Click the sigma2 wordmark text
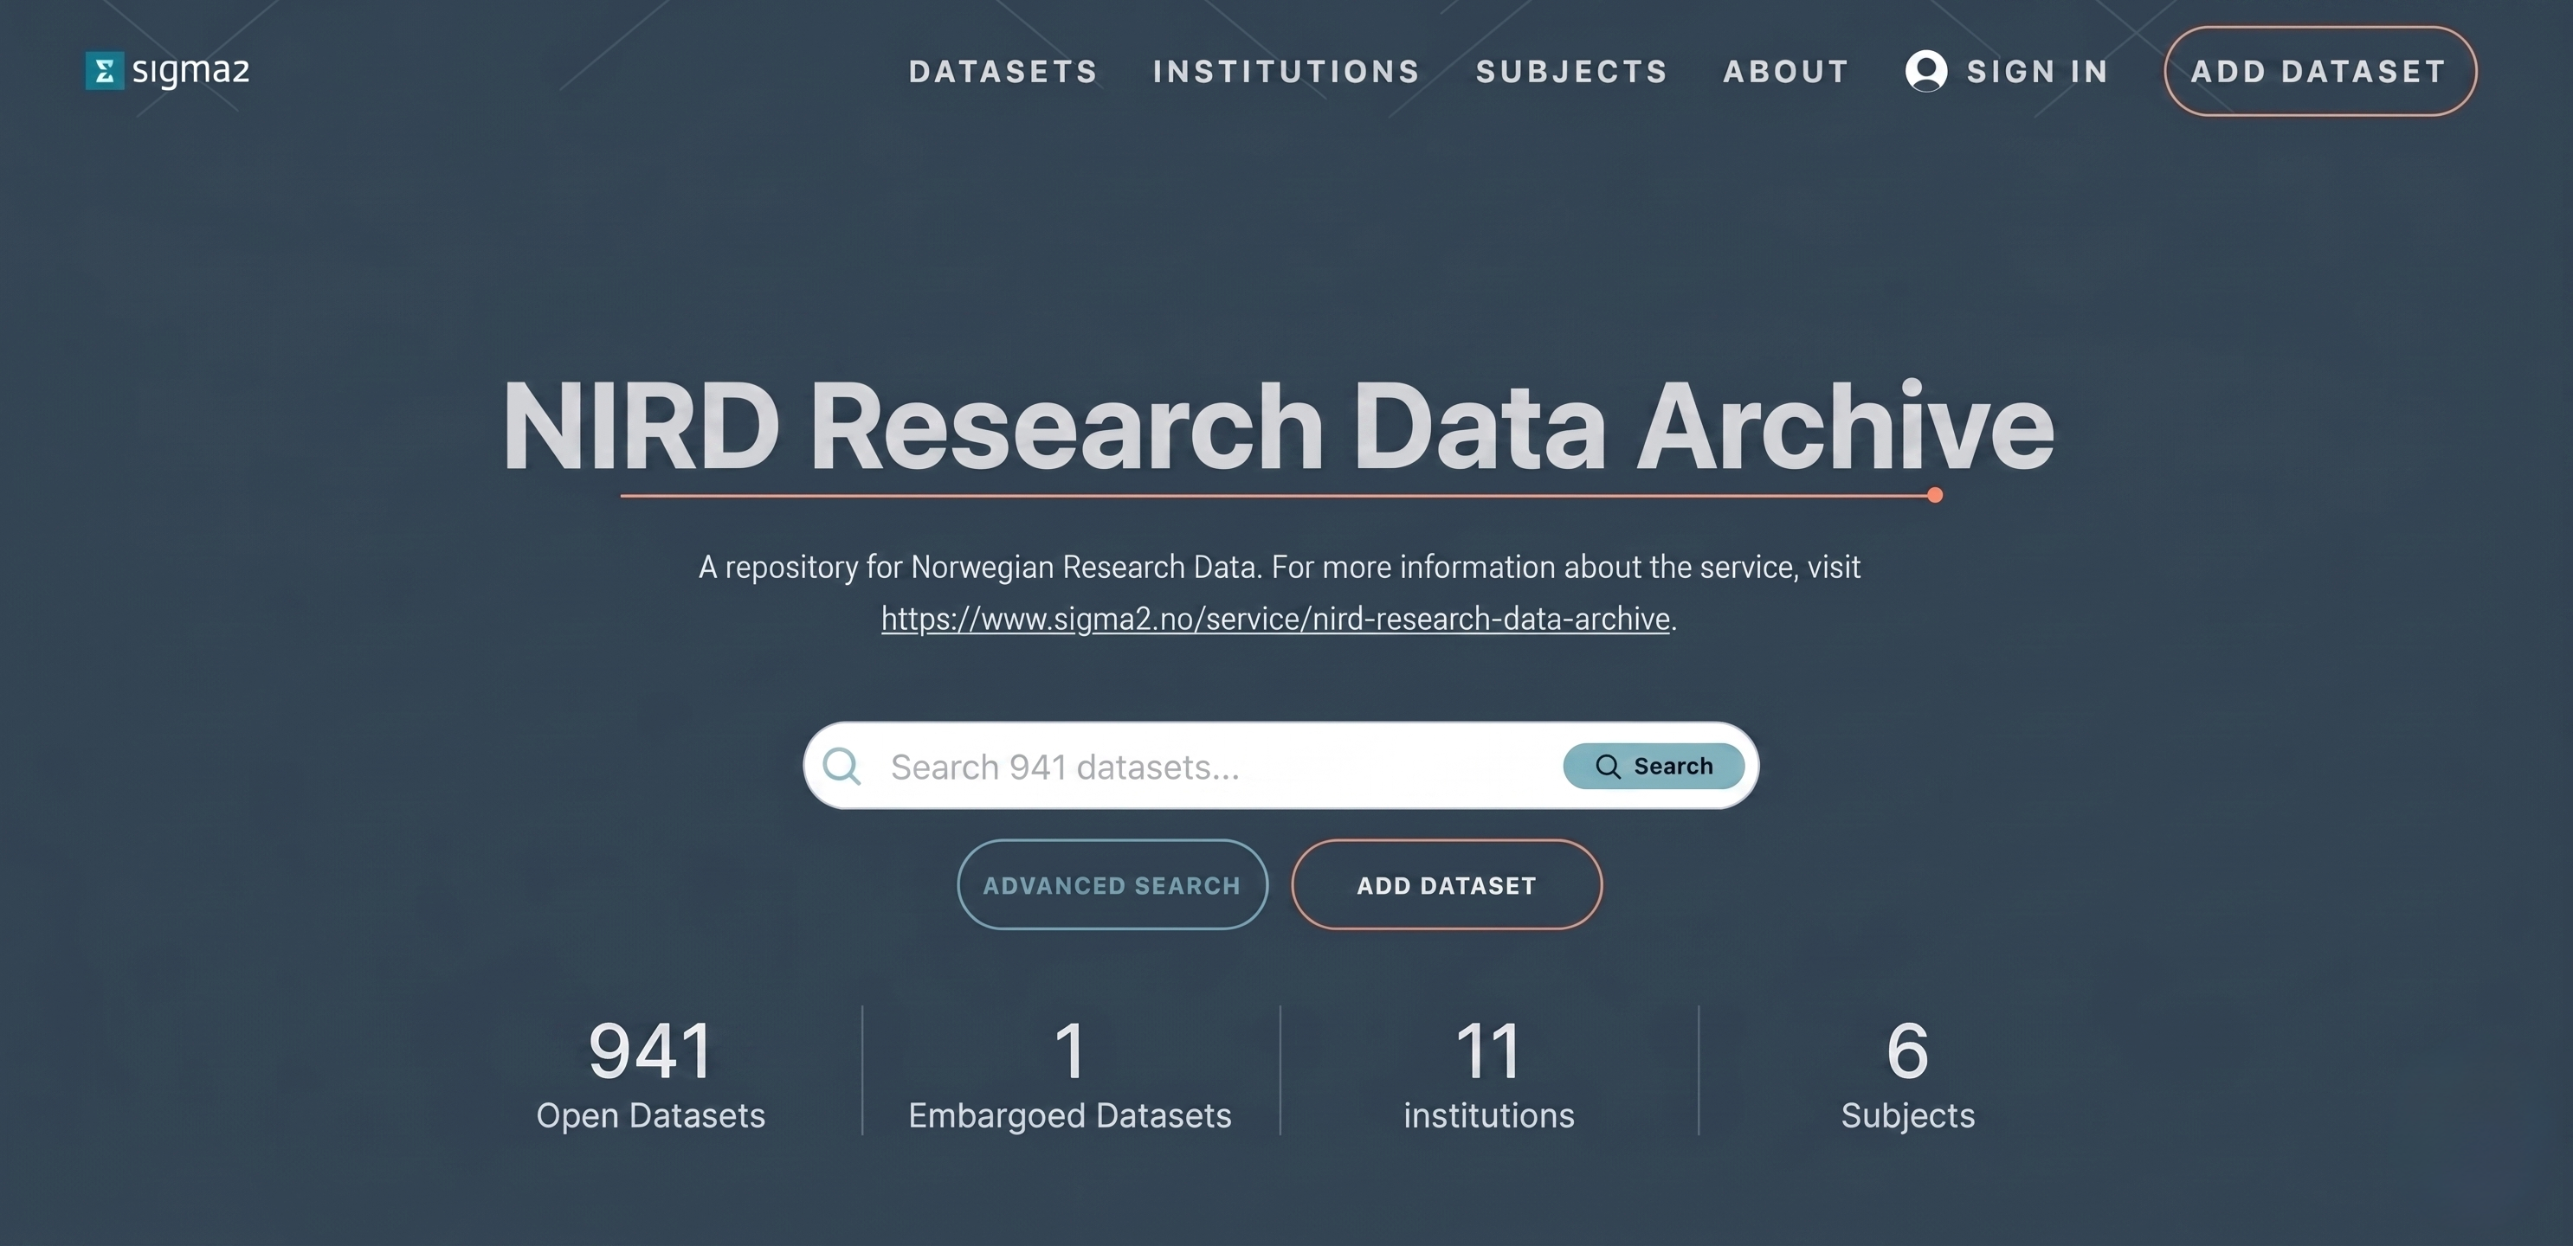Screen dimensions: 2573x1246 [x=190, y=72]
